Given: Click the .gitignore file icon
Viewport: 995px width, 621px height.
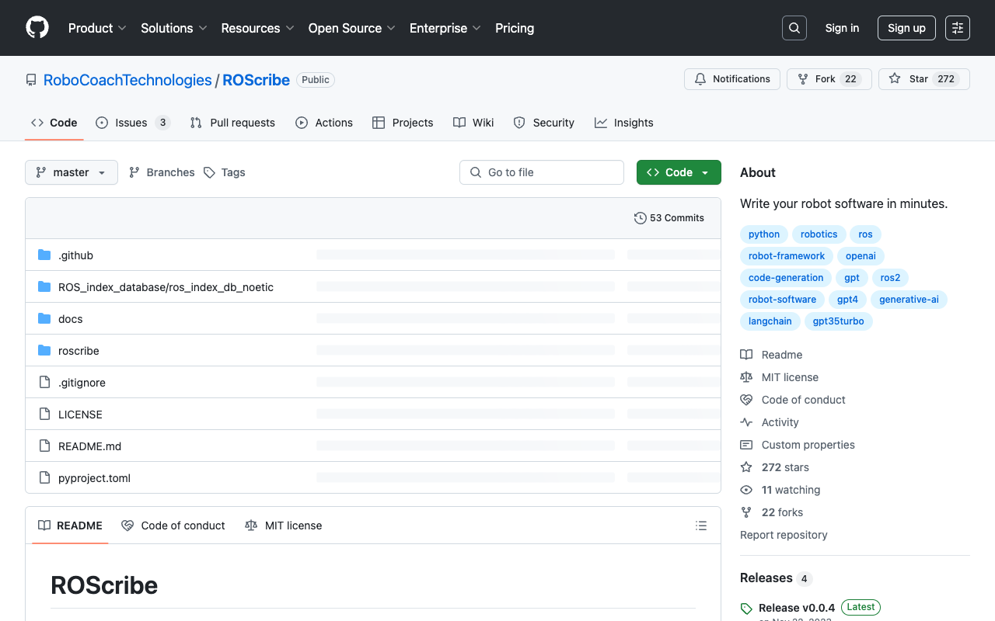Looking at the screenshot, I should [44, 383].
